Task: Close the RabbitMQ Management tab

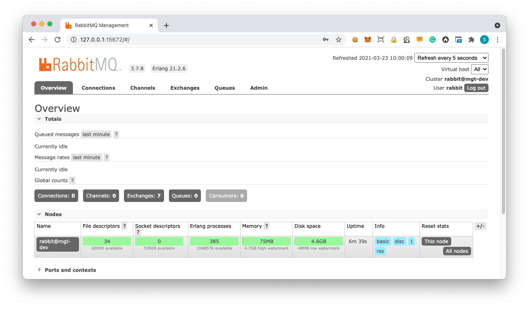Action: 151,25
